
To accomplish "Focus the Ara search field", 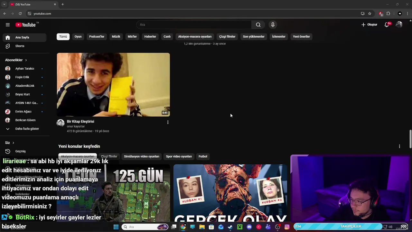I will coord(194,25).
